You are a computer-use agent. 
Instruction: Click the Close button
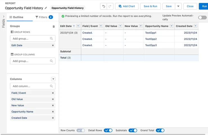(190, 6)
